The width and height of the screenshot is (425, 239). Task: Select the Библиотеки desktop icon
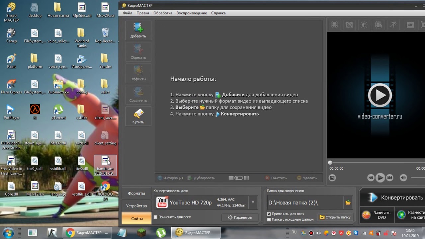tap(58, 86)
